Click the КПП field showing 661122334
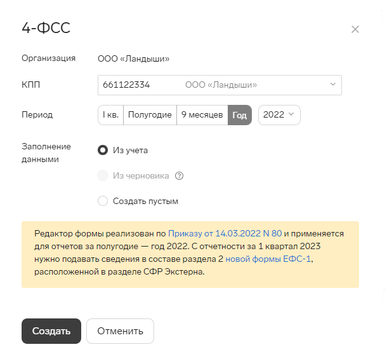Viewport: 387px width, 361px height. 220,85
